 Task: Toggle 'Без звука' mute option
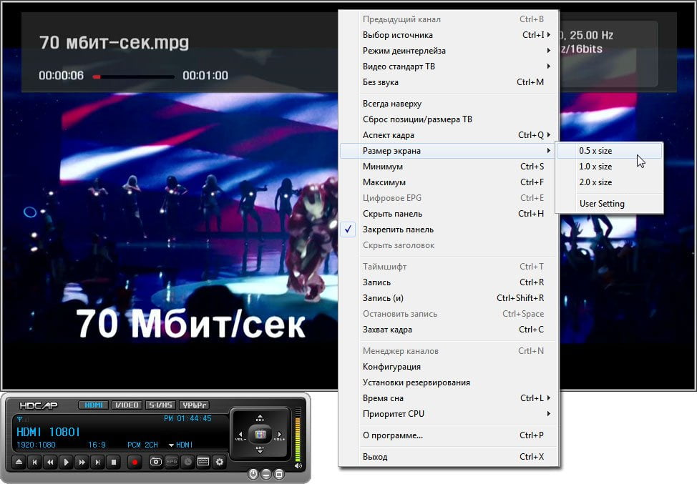pos(449,82)
